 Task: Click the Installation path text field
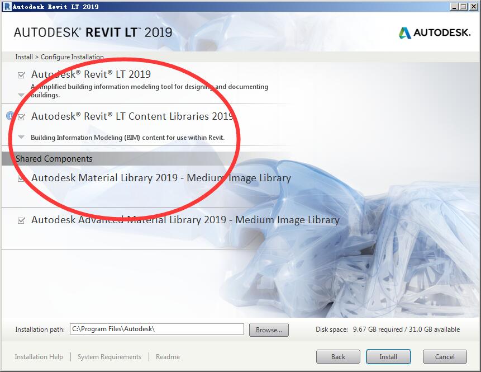click(157, 329)
